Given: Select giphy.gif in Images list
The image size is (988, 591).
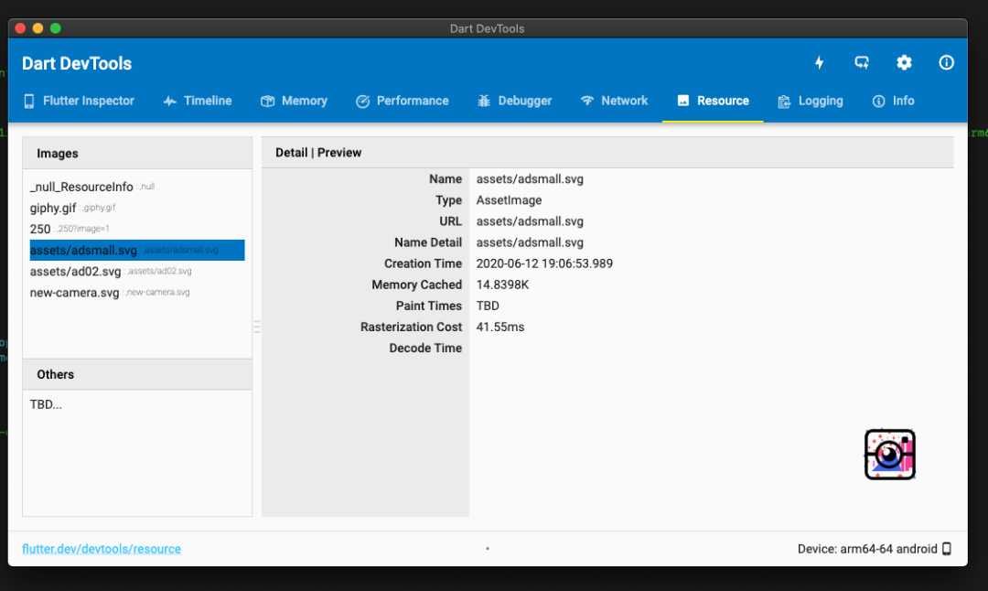Looking at the screenshot, I should tap(52, 208).
